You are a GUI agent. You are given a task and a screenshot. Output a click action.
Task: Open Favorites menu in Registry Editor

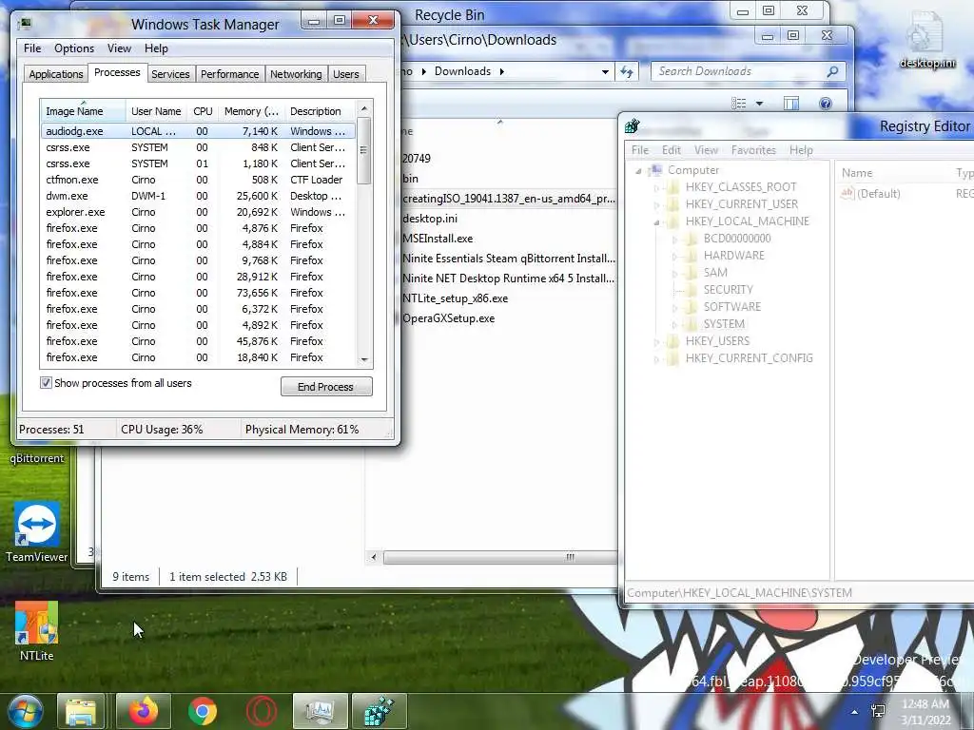pyautogui.click(x=753, y=150)
